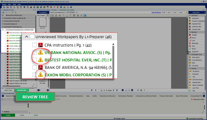Image resolution: width=207 pixels, height=120 pixels.
Task: Switch to the INDEX TREE tab
Action: 8,90
